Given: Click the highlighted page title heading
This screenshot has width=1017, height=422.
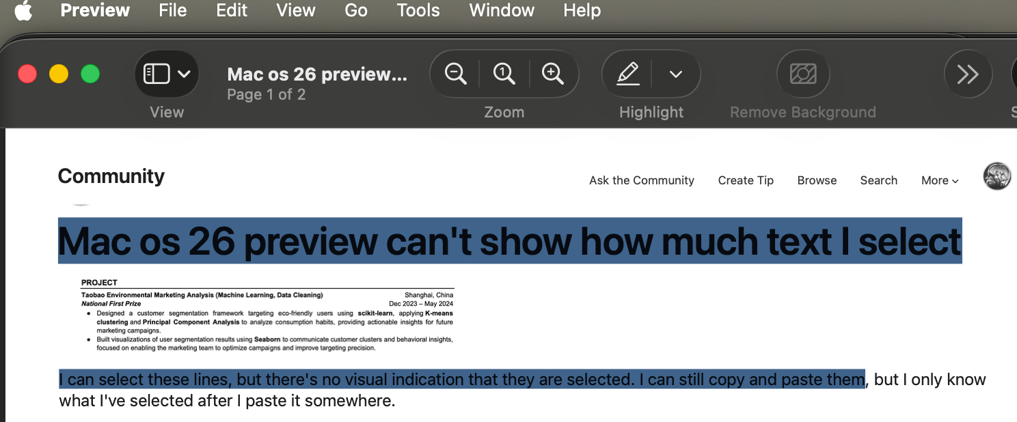Looking at the screenshot, I should 510,240.
